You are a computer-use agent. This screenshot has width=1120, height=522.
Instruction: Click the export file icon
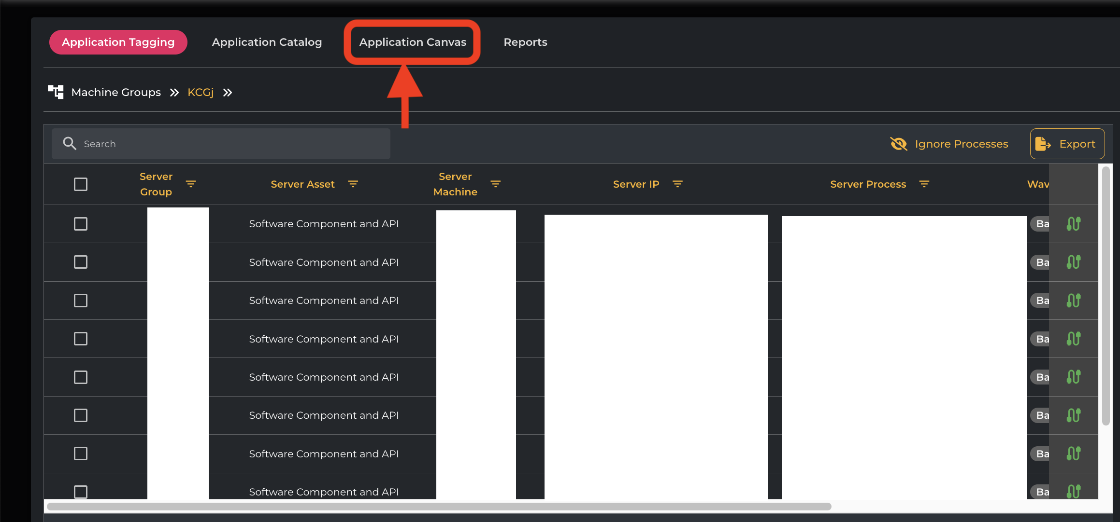[1043, 144]
